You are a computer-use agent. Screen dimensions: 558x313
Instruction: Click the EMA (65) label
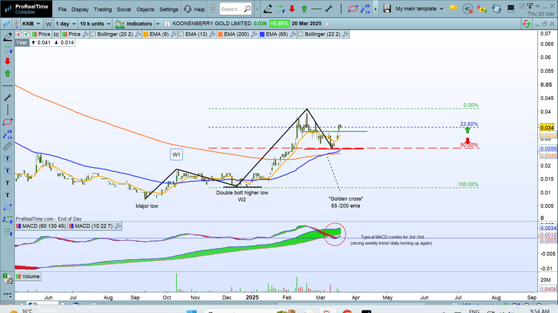277,34
